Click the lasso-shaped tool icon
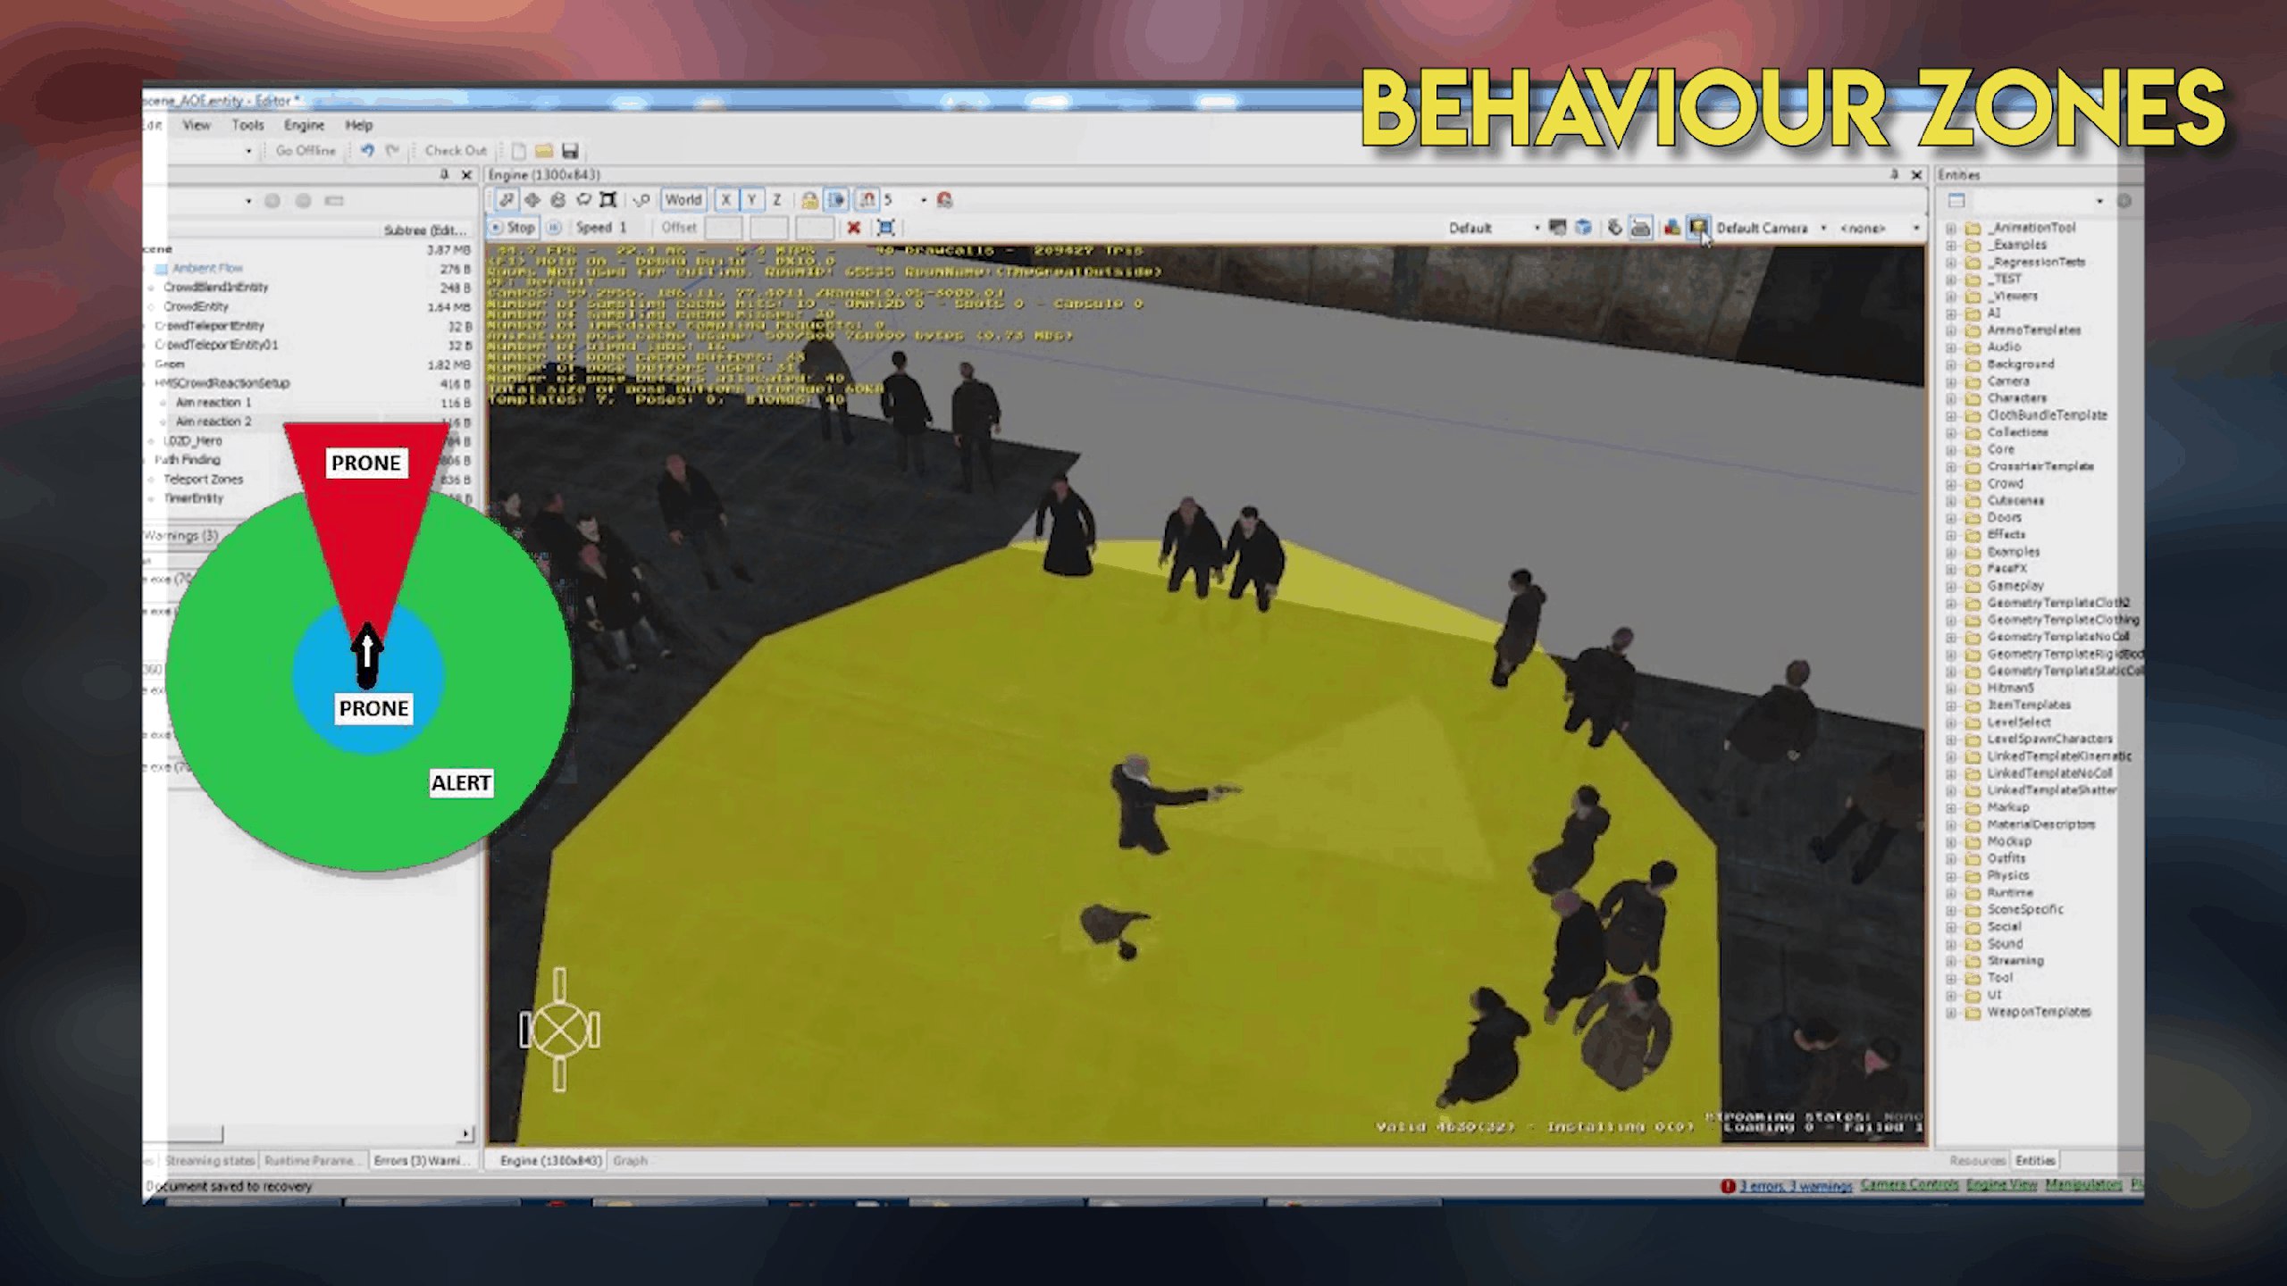 pos(583,200)
